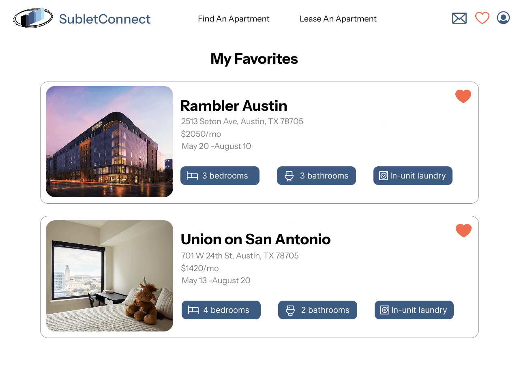Click toilet icon in 2 bathrooms tag
The width and height of the screenshot is (519, 368).
[x=290, y=310]
